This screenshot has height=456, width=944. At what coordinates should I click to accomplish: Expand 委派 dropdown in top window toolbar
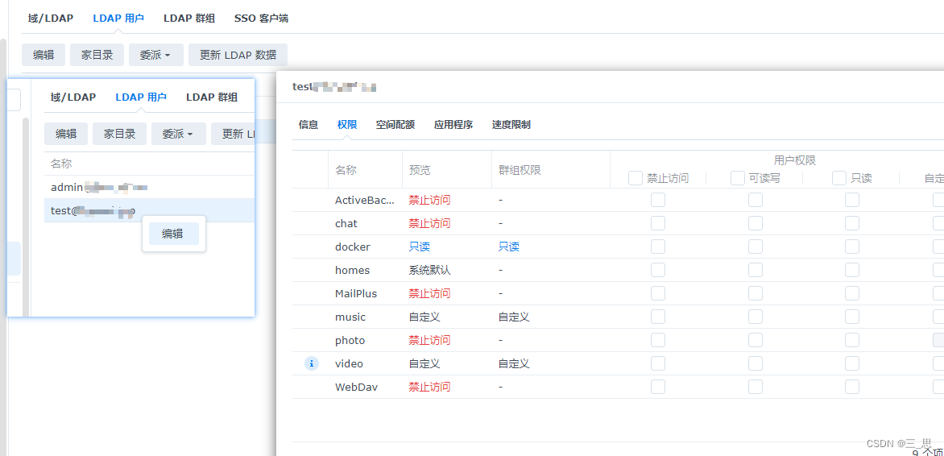click(156, 55)
